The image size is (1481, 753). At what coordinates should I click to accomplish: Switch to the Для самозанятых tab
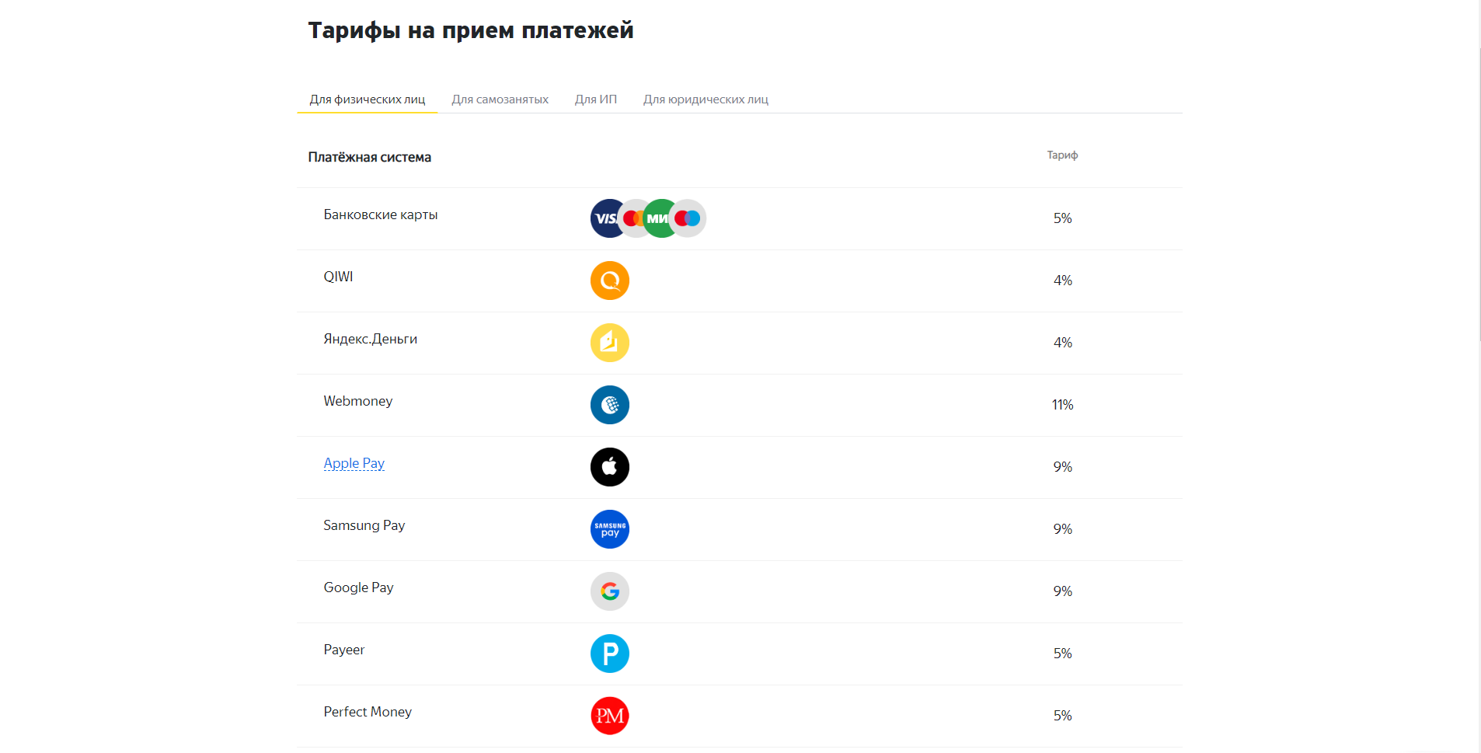click(x=500, y=99)
